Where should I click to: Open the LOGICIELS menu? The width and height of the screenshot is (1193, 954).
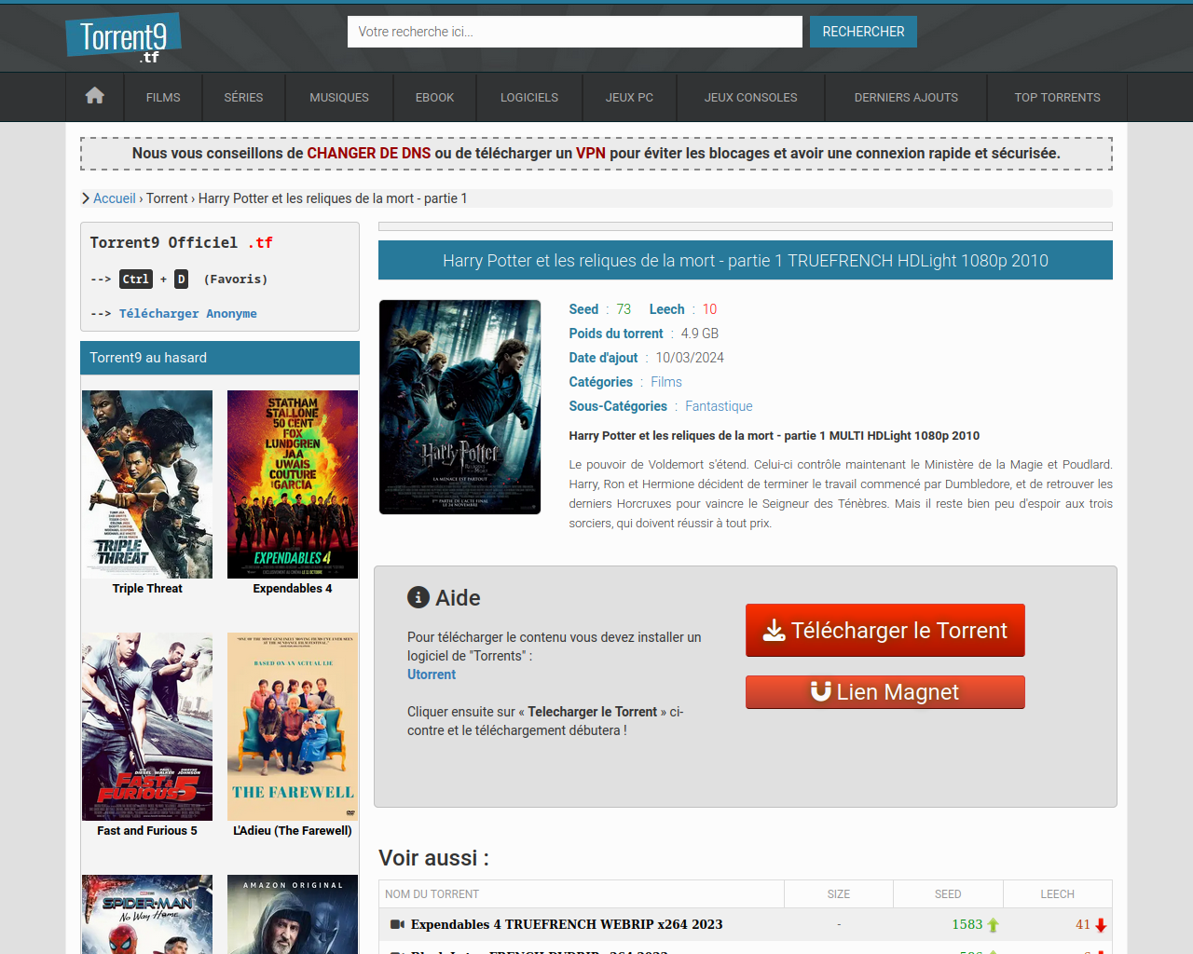pos(529,97)
